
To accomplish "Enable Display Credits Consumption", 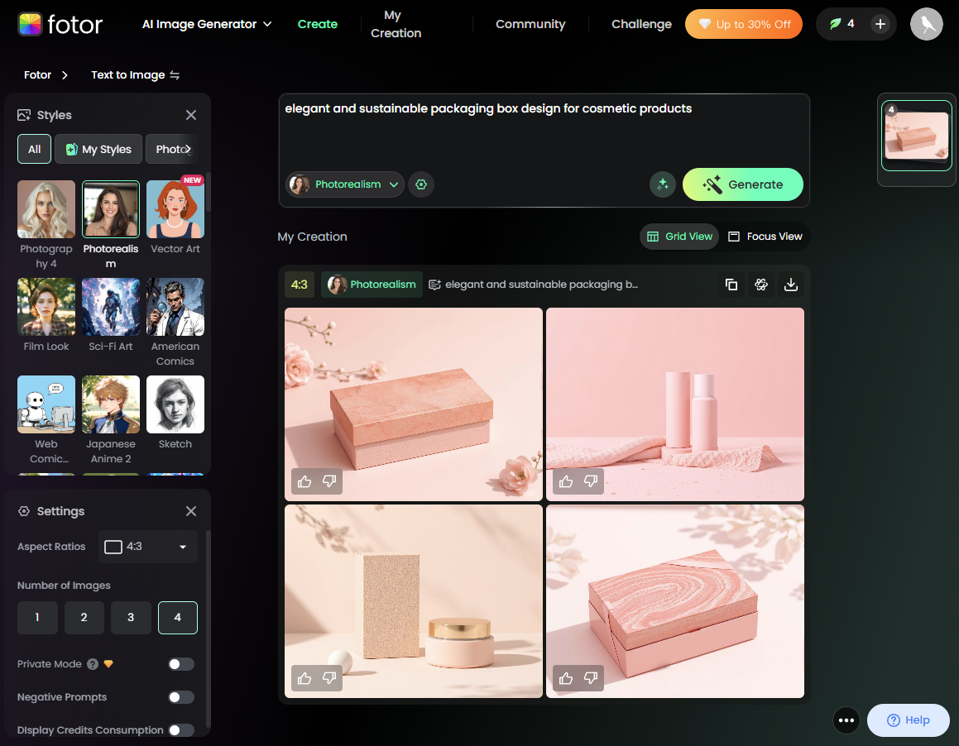I will (x=180, y=730).
